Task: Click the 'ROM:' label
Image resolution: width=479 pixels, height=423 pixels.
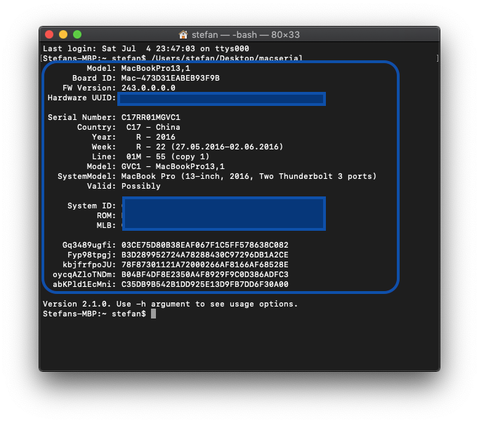Action: tap(106, 215)
